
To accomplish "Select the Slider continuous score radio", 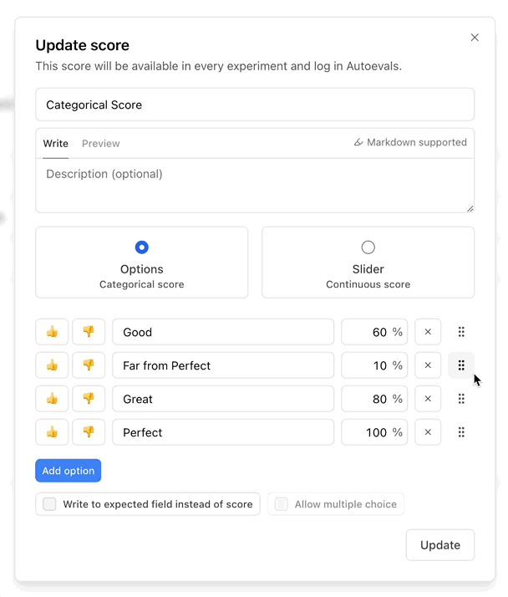I will click(368, 247).
